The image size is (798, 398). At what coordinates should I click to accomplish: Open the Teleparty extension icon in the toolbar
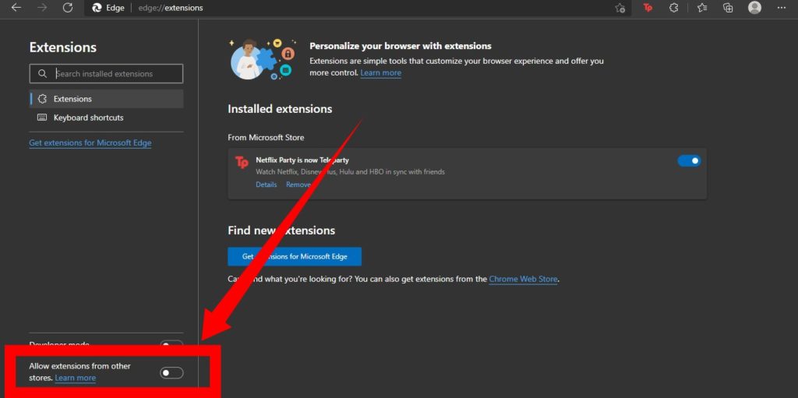[648, 8]
